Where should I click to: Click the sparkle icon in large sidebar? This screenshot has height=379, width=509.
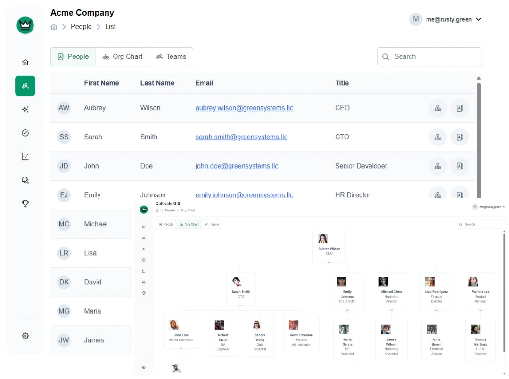coord(25,109)
